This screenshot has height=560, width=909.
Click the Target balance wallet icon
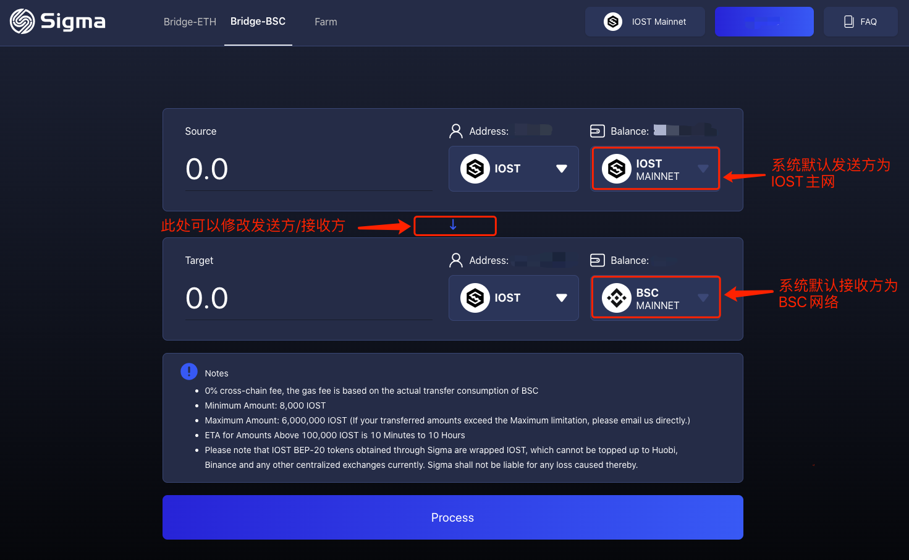(x=598, y=260)
